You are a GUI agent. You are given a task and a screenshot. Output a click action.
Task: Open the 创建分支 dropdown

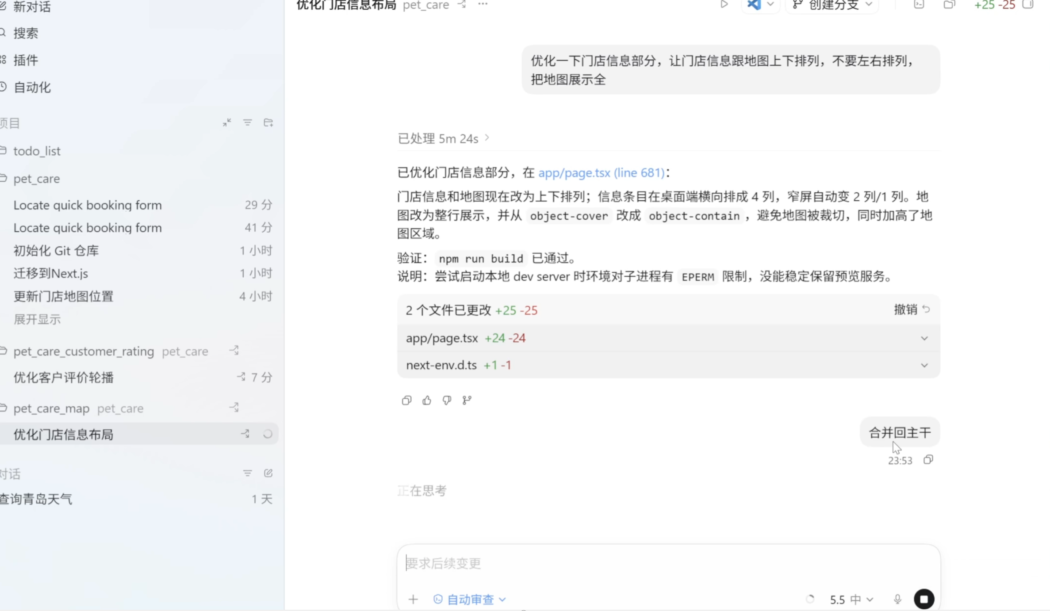(x=832, y=5)
